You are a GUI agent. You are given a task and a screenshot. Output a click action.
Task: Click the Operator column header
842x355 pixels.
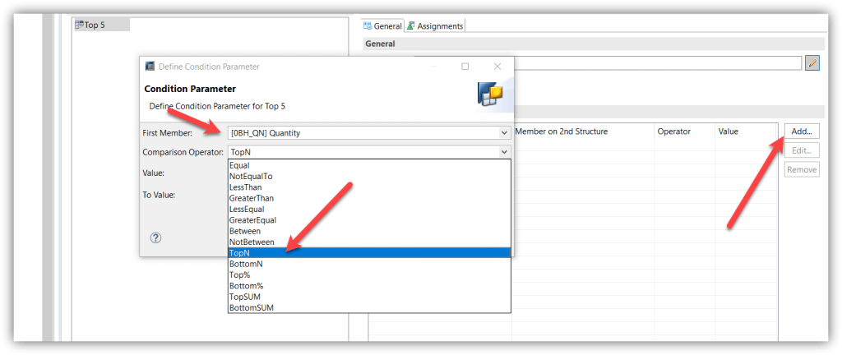(x=685, y=131)
